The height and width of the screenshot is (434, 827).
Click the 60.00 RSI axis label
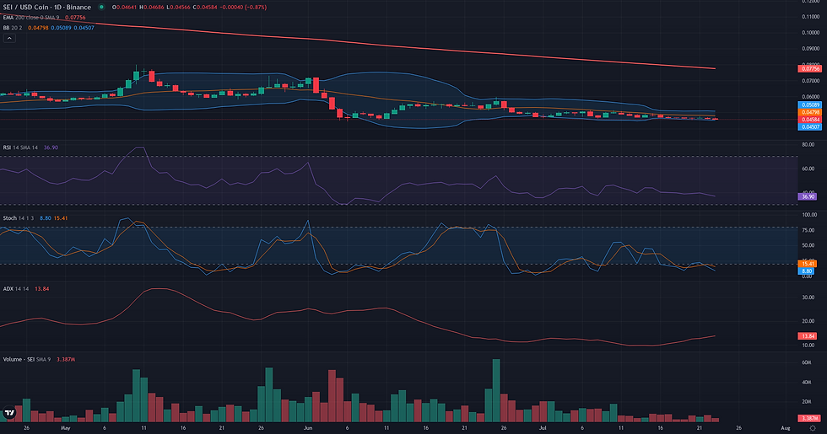click(808, 169)
